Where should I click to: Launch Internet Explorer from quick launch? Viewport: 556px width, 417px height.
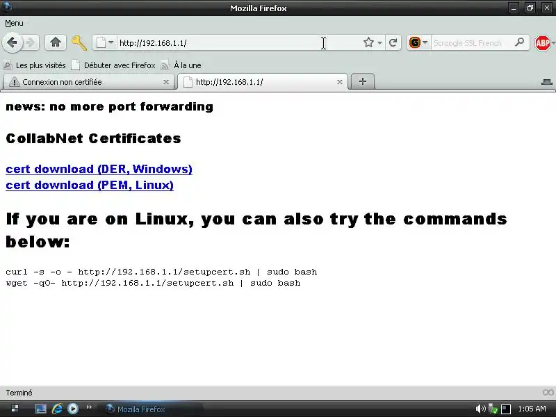coord(57,409)
